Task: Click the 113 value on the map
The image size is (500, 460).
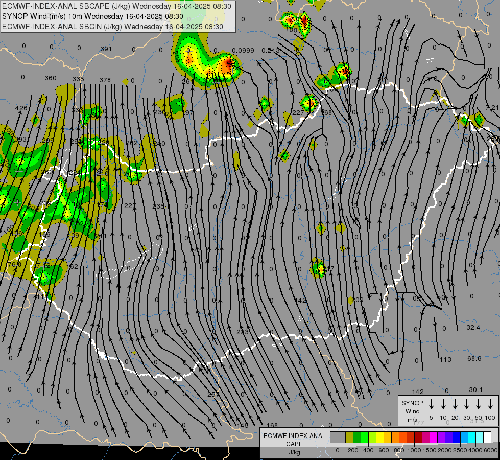Action: tap(445, 359)
